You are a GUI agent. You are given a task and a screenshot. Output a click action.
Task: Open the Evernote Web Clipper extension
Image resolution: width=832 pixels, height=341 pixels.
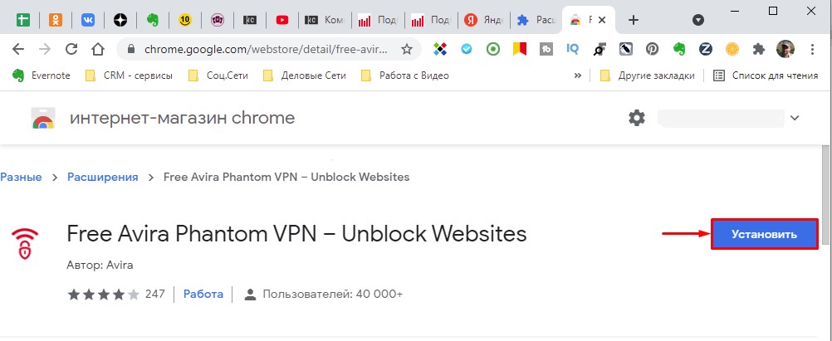click(679, 49)
